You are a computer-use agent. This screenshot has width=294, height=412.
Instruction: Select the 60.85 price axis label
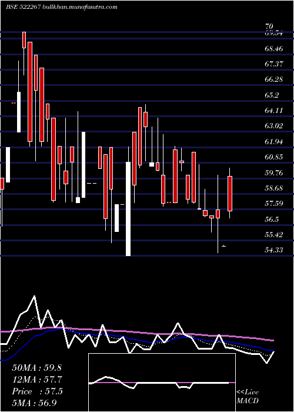[274, 157]
